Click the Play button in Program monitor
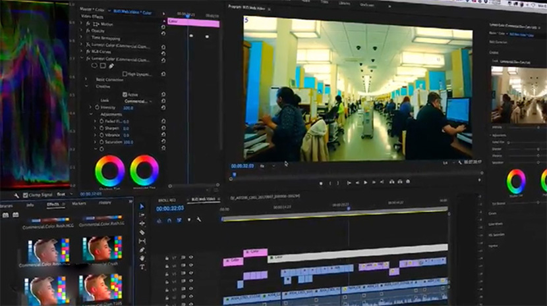 (x=365, y=182)
